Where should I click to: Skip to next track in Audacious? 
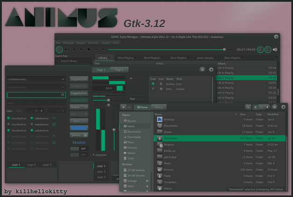point(104,49)
